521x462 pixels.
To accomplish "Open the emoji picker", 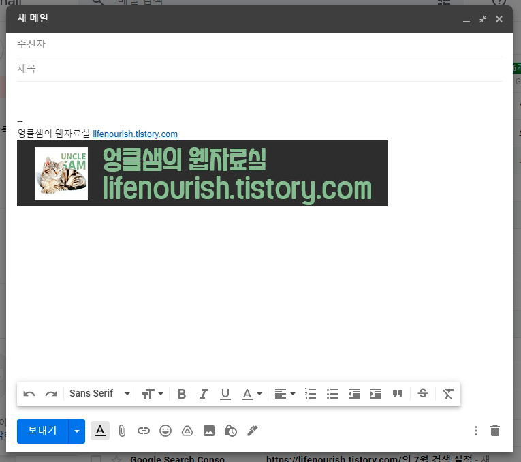I will pyautogui.click(x=165, y=431).
